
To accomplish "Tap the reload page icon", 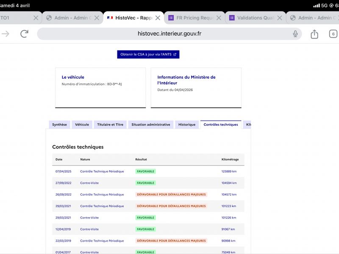I will pos(25,34).
